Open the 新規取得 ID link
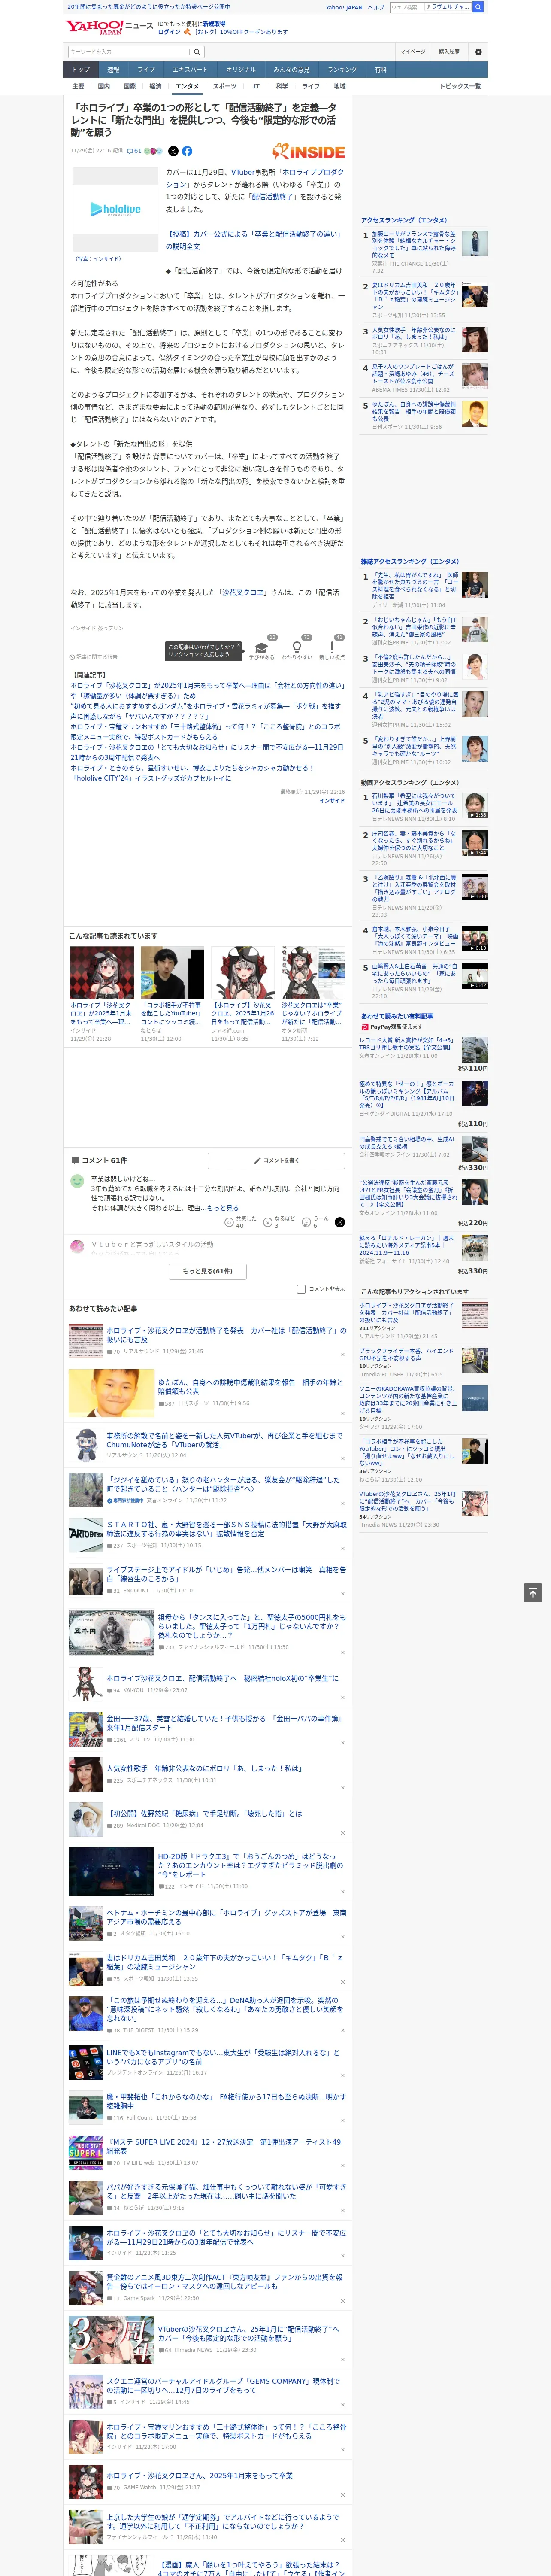Viewport: 551px width, 2576px height. tap(214, 23)
